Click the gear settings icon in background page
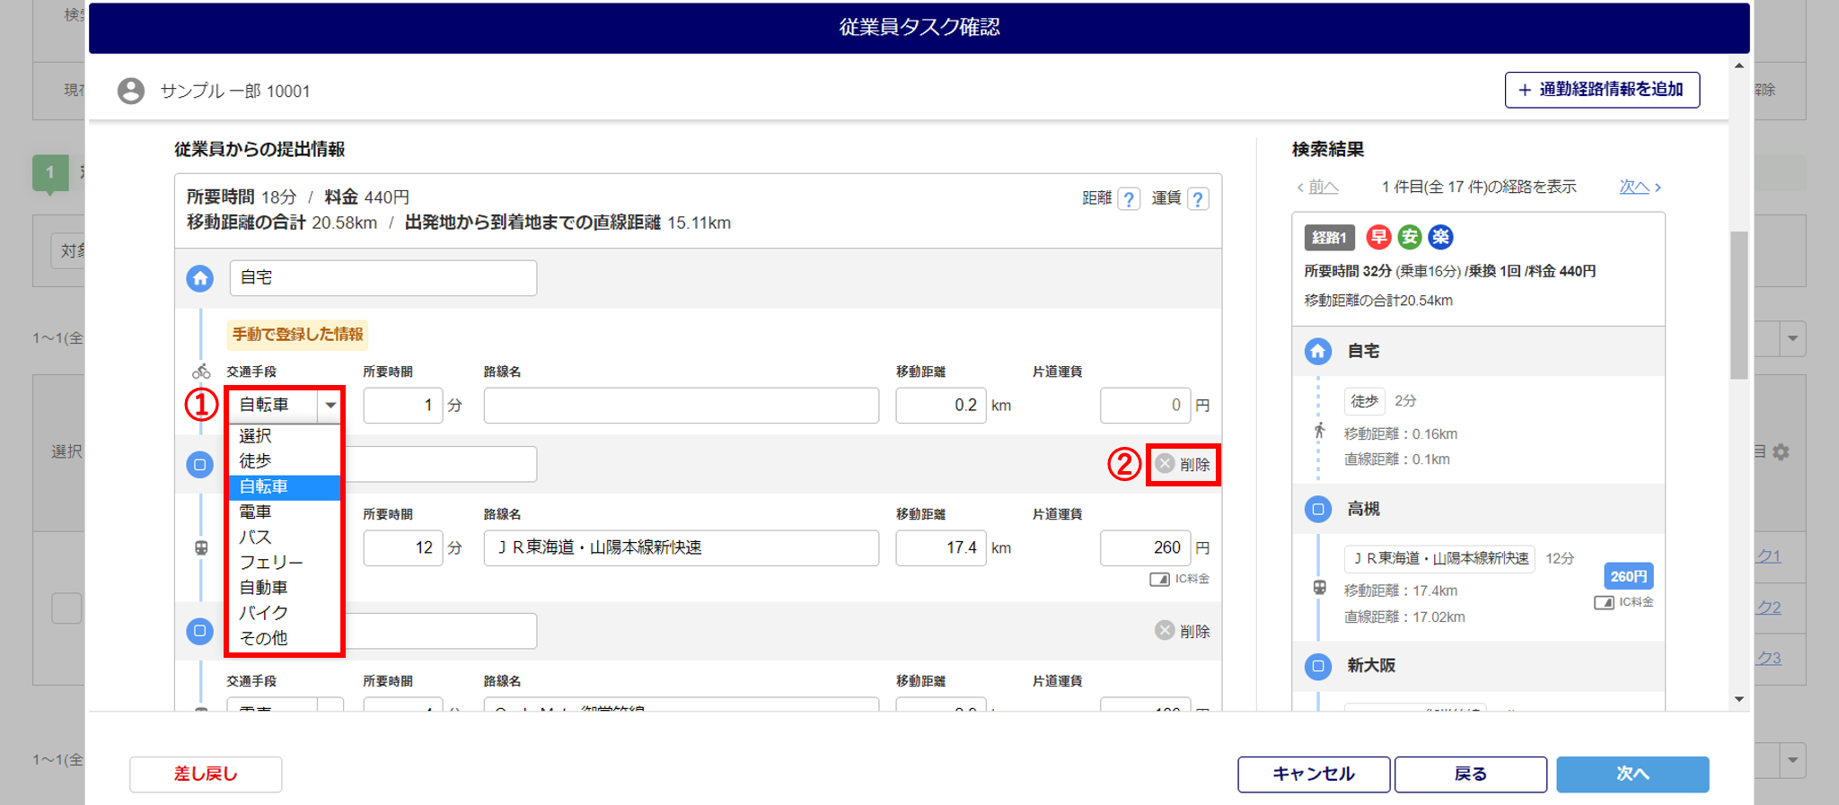Screen dimensions: 1839x805 point(1781,451)
